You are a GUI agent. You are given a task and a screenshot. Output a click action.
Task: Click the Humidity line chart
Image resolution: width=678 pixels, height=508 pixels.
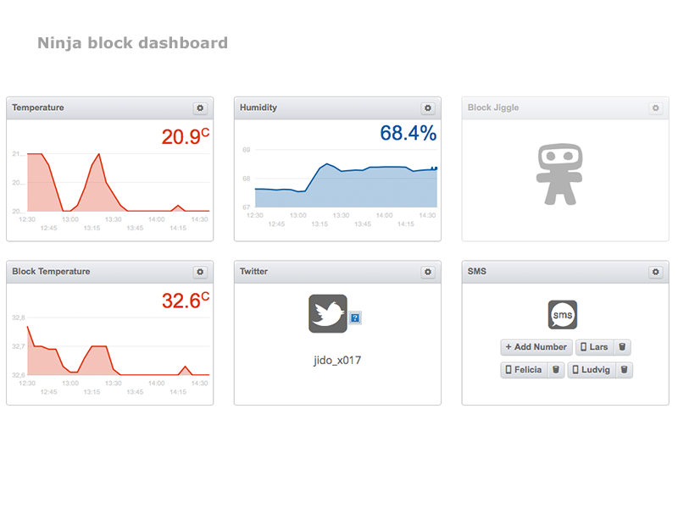click(x=346, y=182)
